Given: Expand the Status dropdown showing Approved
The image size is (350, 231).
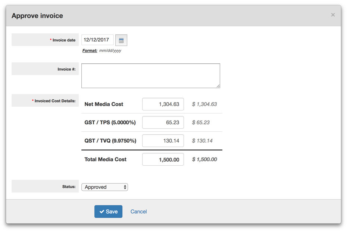Looking at the screenshot, I should click(x=105, y=187).
